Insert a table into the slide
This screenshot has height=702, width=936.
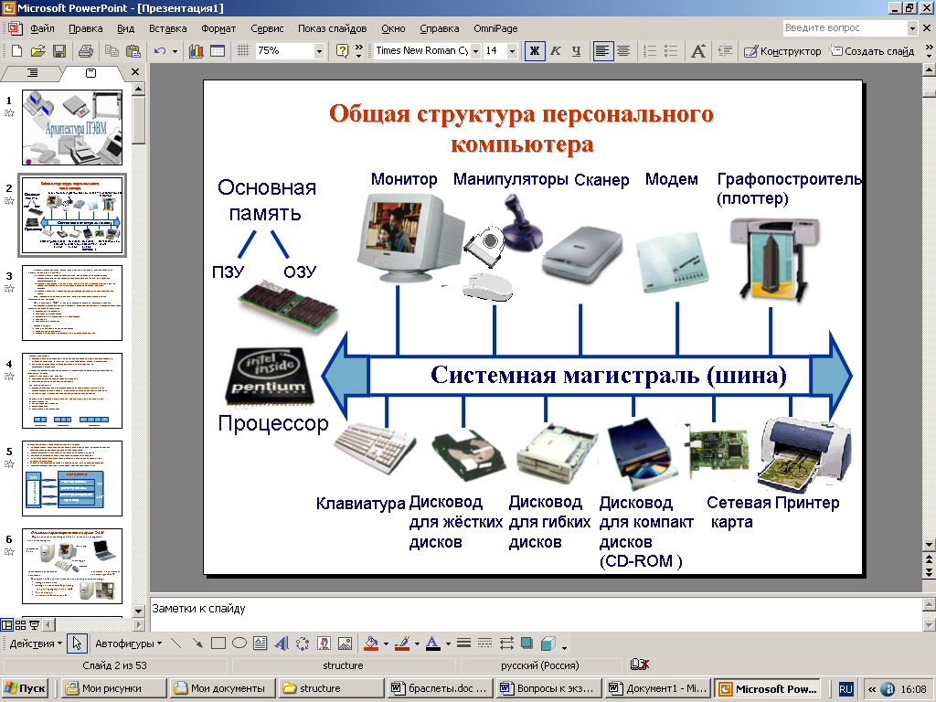218,51
